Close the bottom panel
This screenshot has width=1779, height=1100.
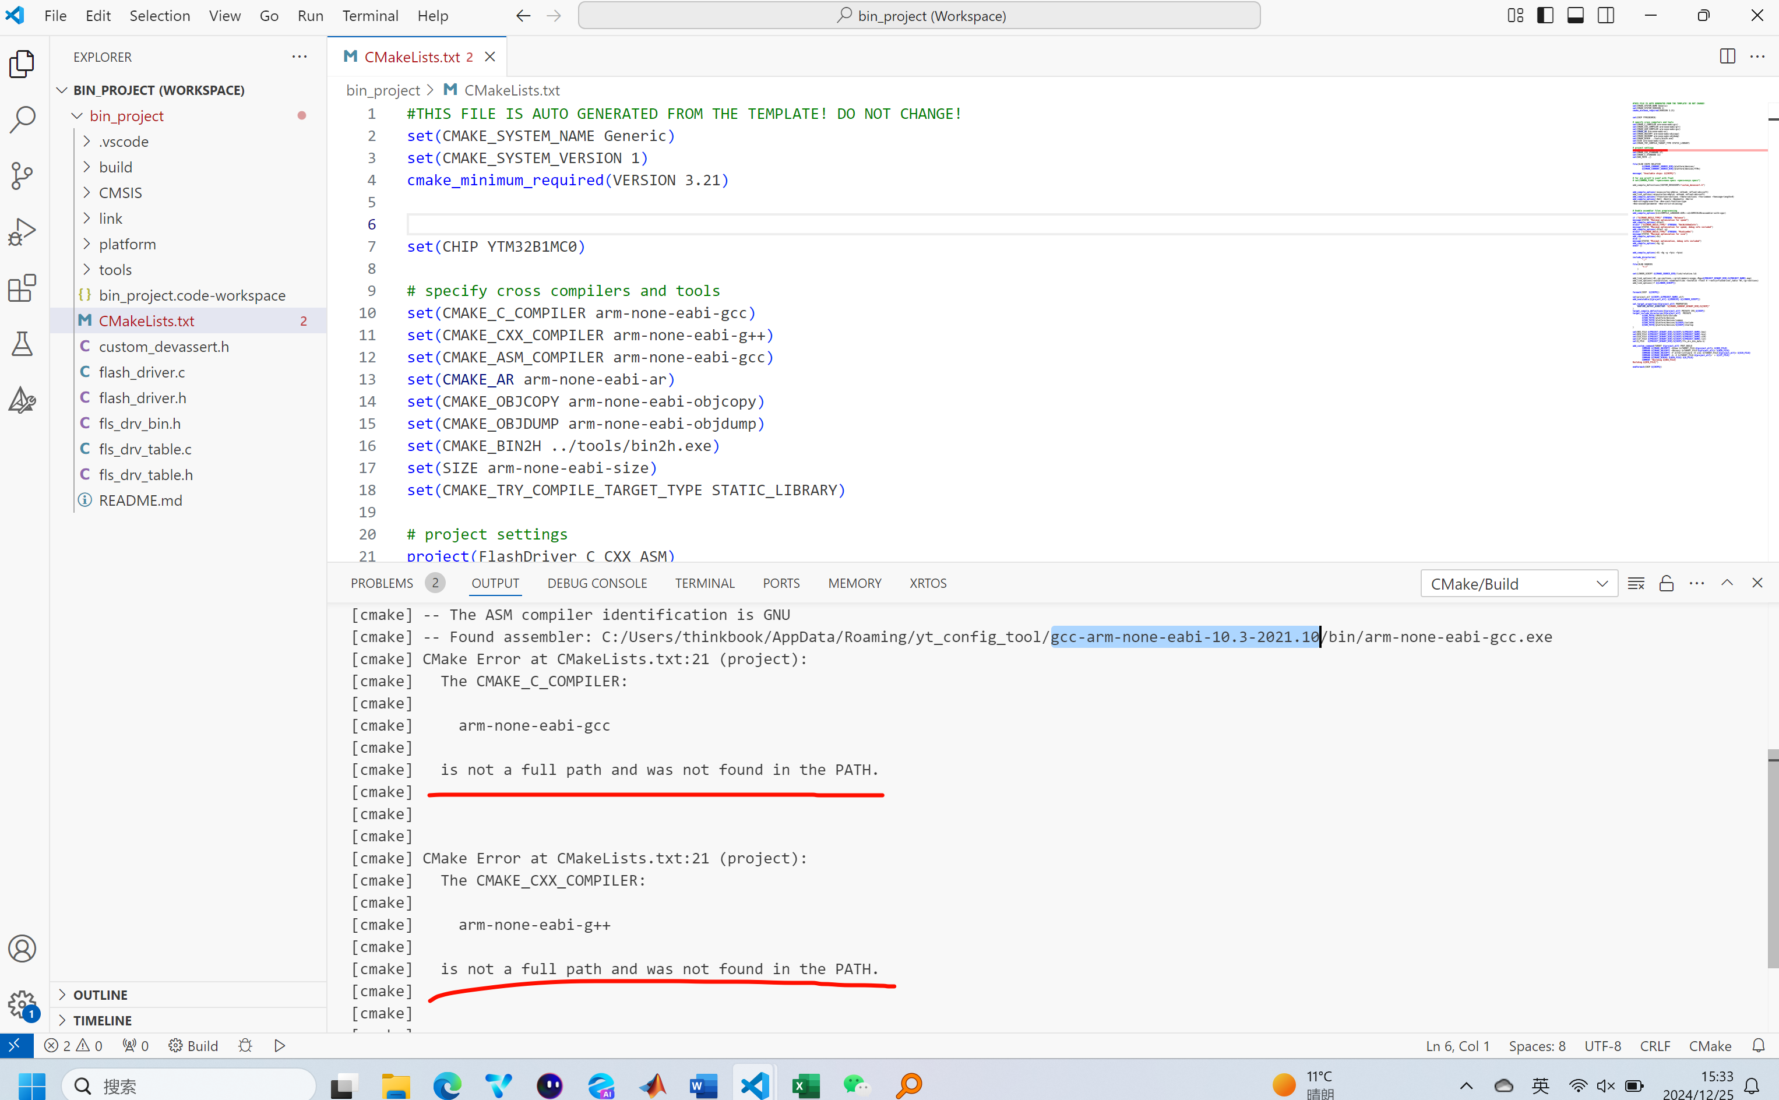pyautogui.click(x=1757, y=583)
